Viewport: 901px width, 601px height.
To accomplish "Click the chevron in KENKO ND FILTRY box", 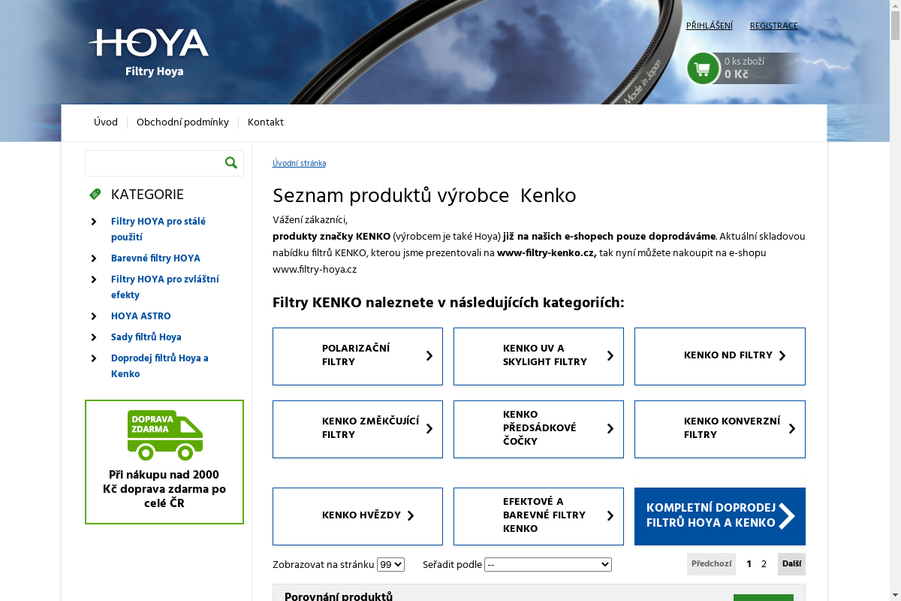I will pos(782,355).
